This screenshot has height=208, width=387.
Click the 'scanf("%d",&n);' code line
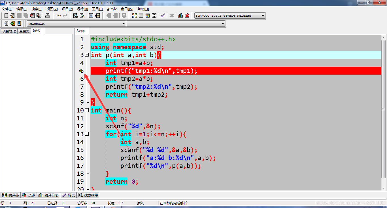[133, 126]
